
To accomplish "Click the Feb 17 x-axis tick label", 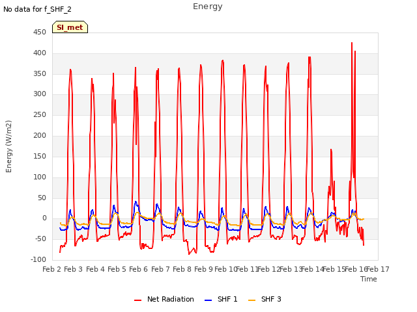I will pos(378,269).
